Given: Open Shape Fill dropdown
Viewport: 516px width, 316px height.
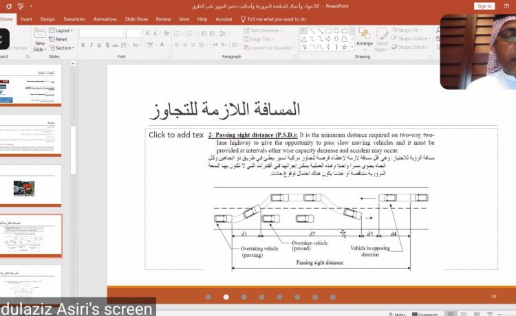Looking at the screenshot, I should click(407, 30).
